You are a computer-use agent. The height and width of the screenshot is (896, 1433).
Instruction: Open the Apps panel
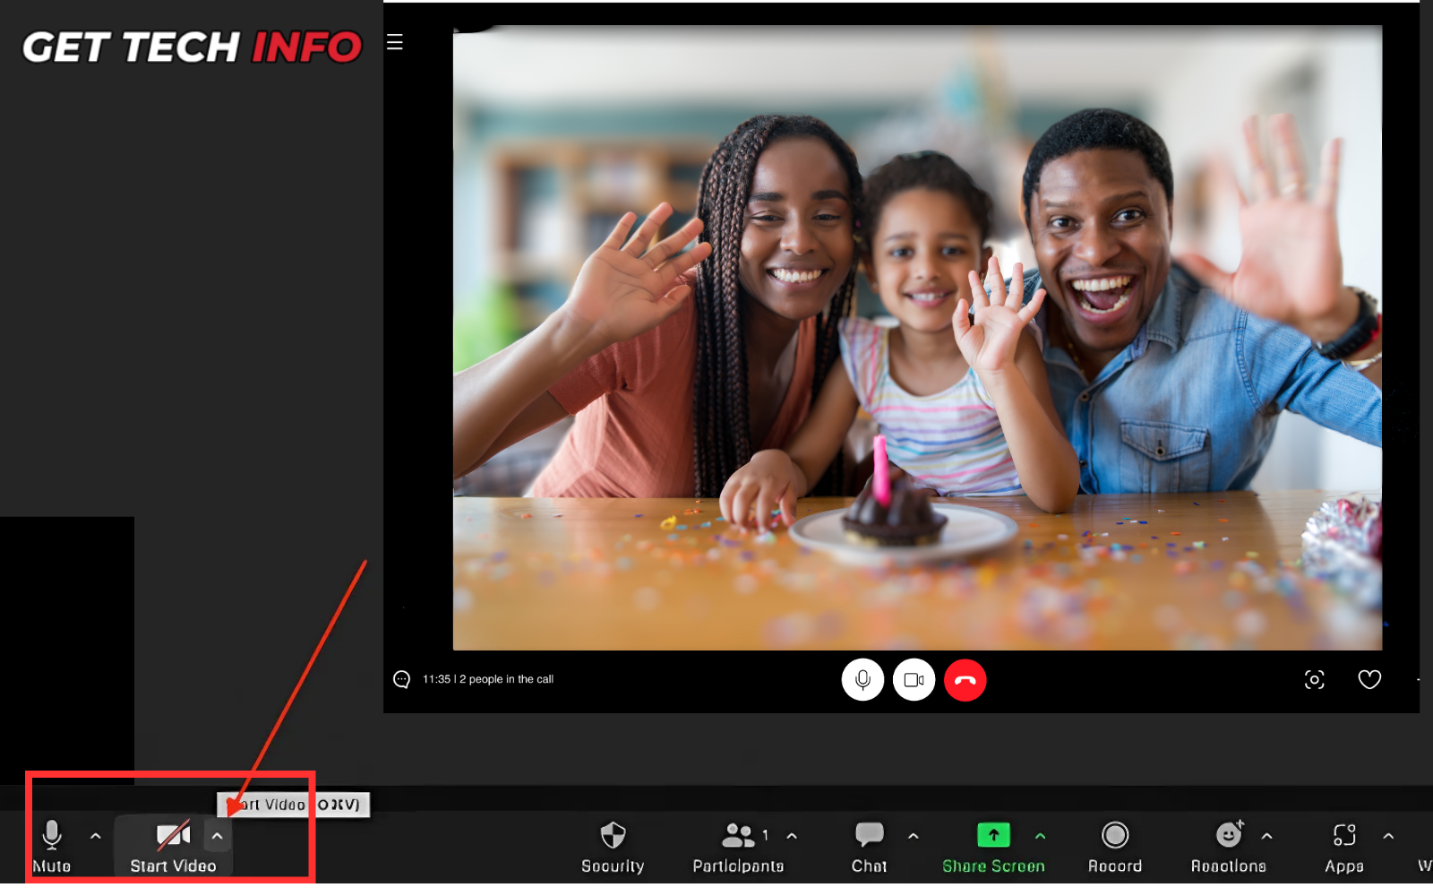pyautogui.click(x=1344, y=847)
